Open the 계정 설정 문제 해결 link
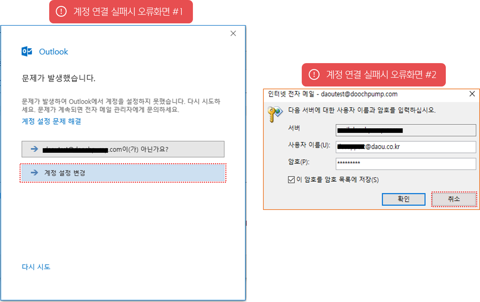The image size is (480, 302). 51,121
